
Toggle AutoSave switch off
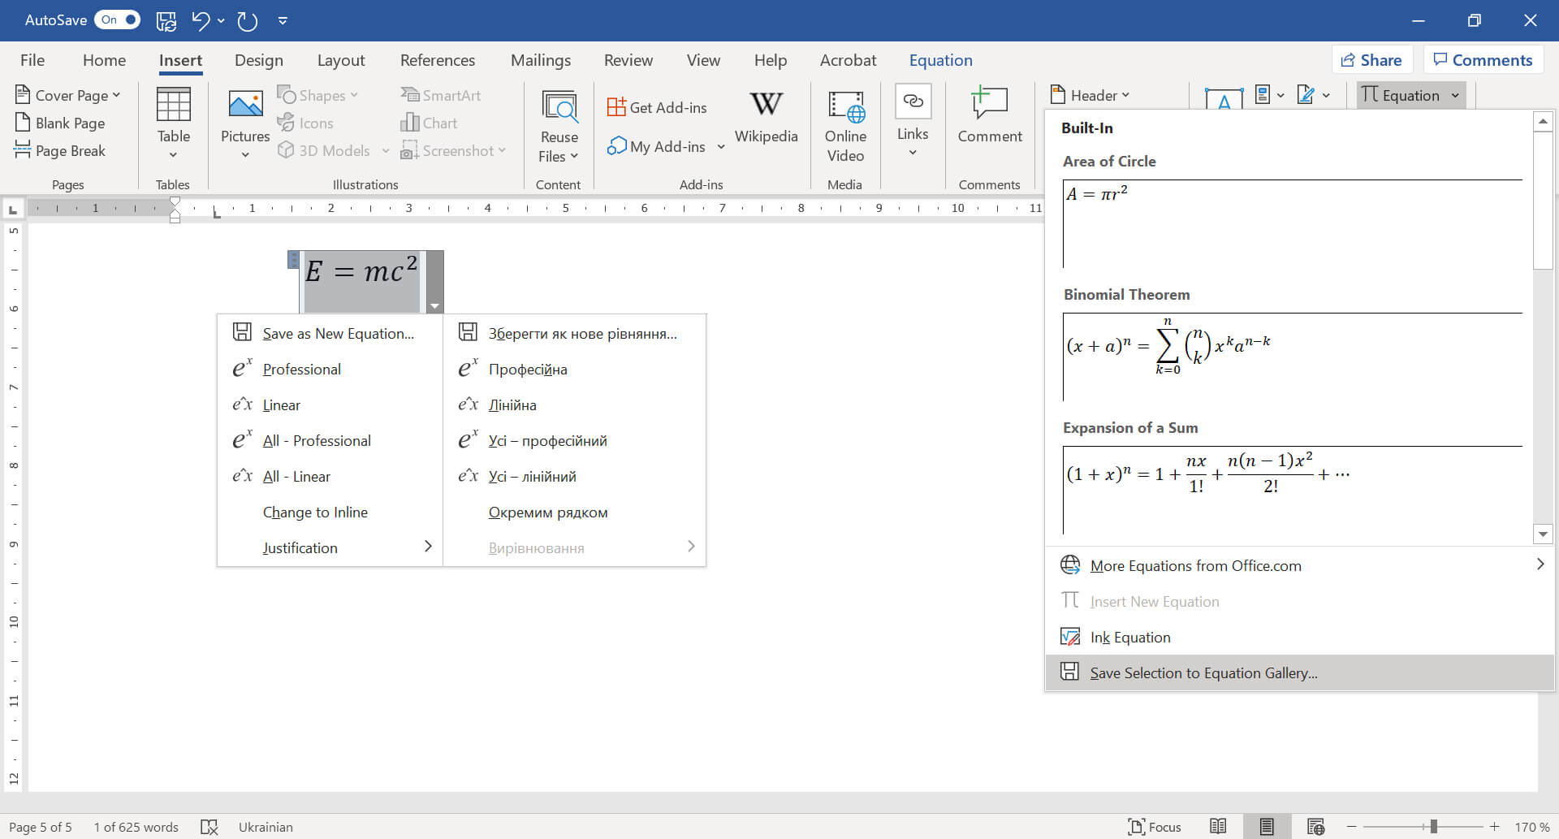click(119, 20)
